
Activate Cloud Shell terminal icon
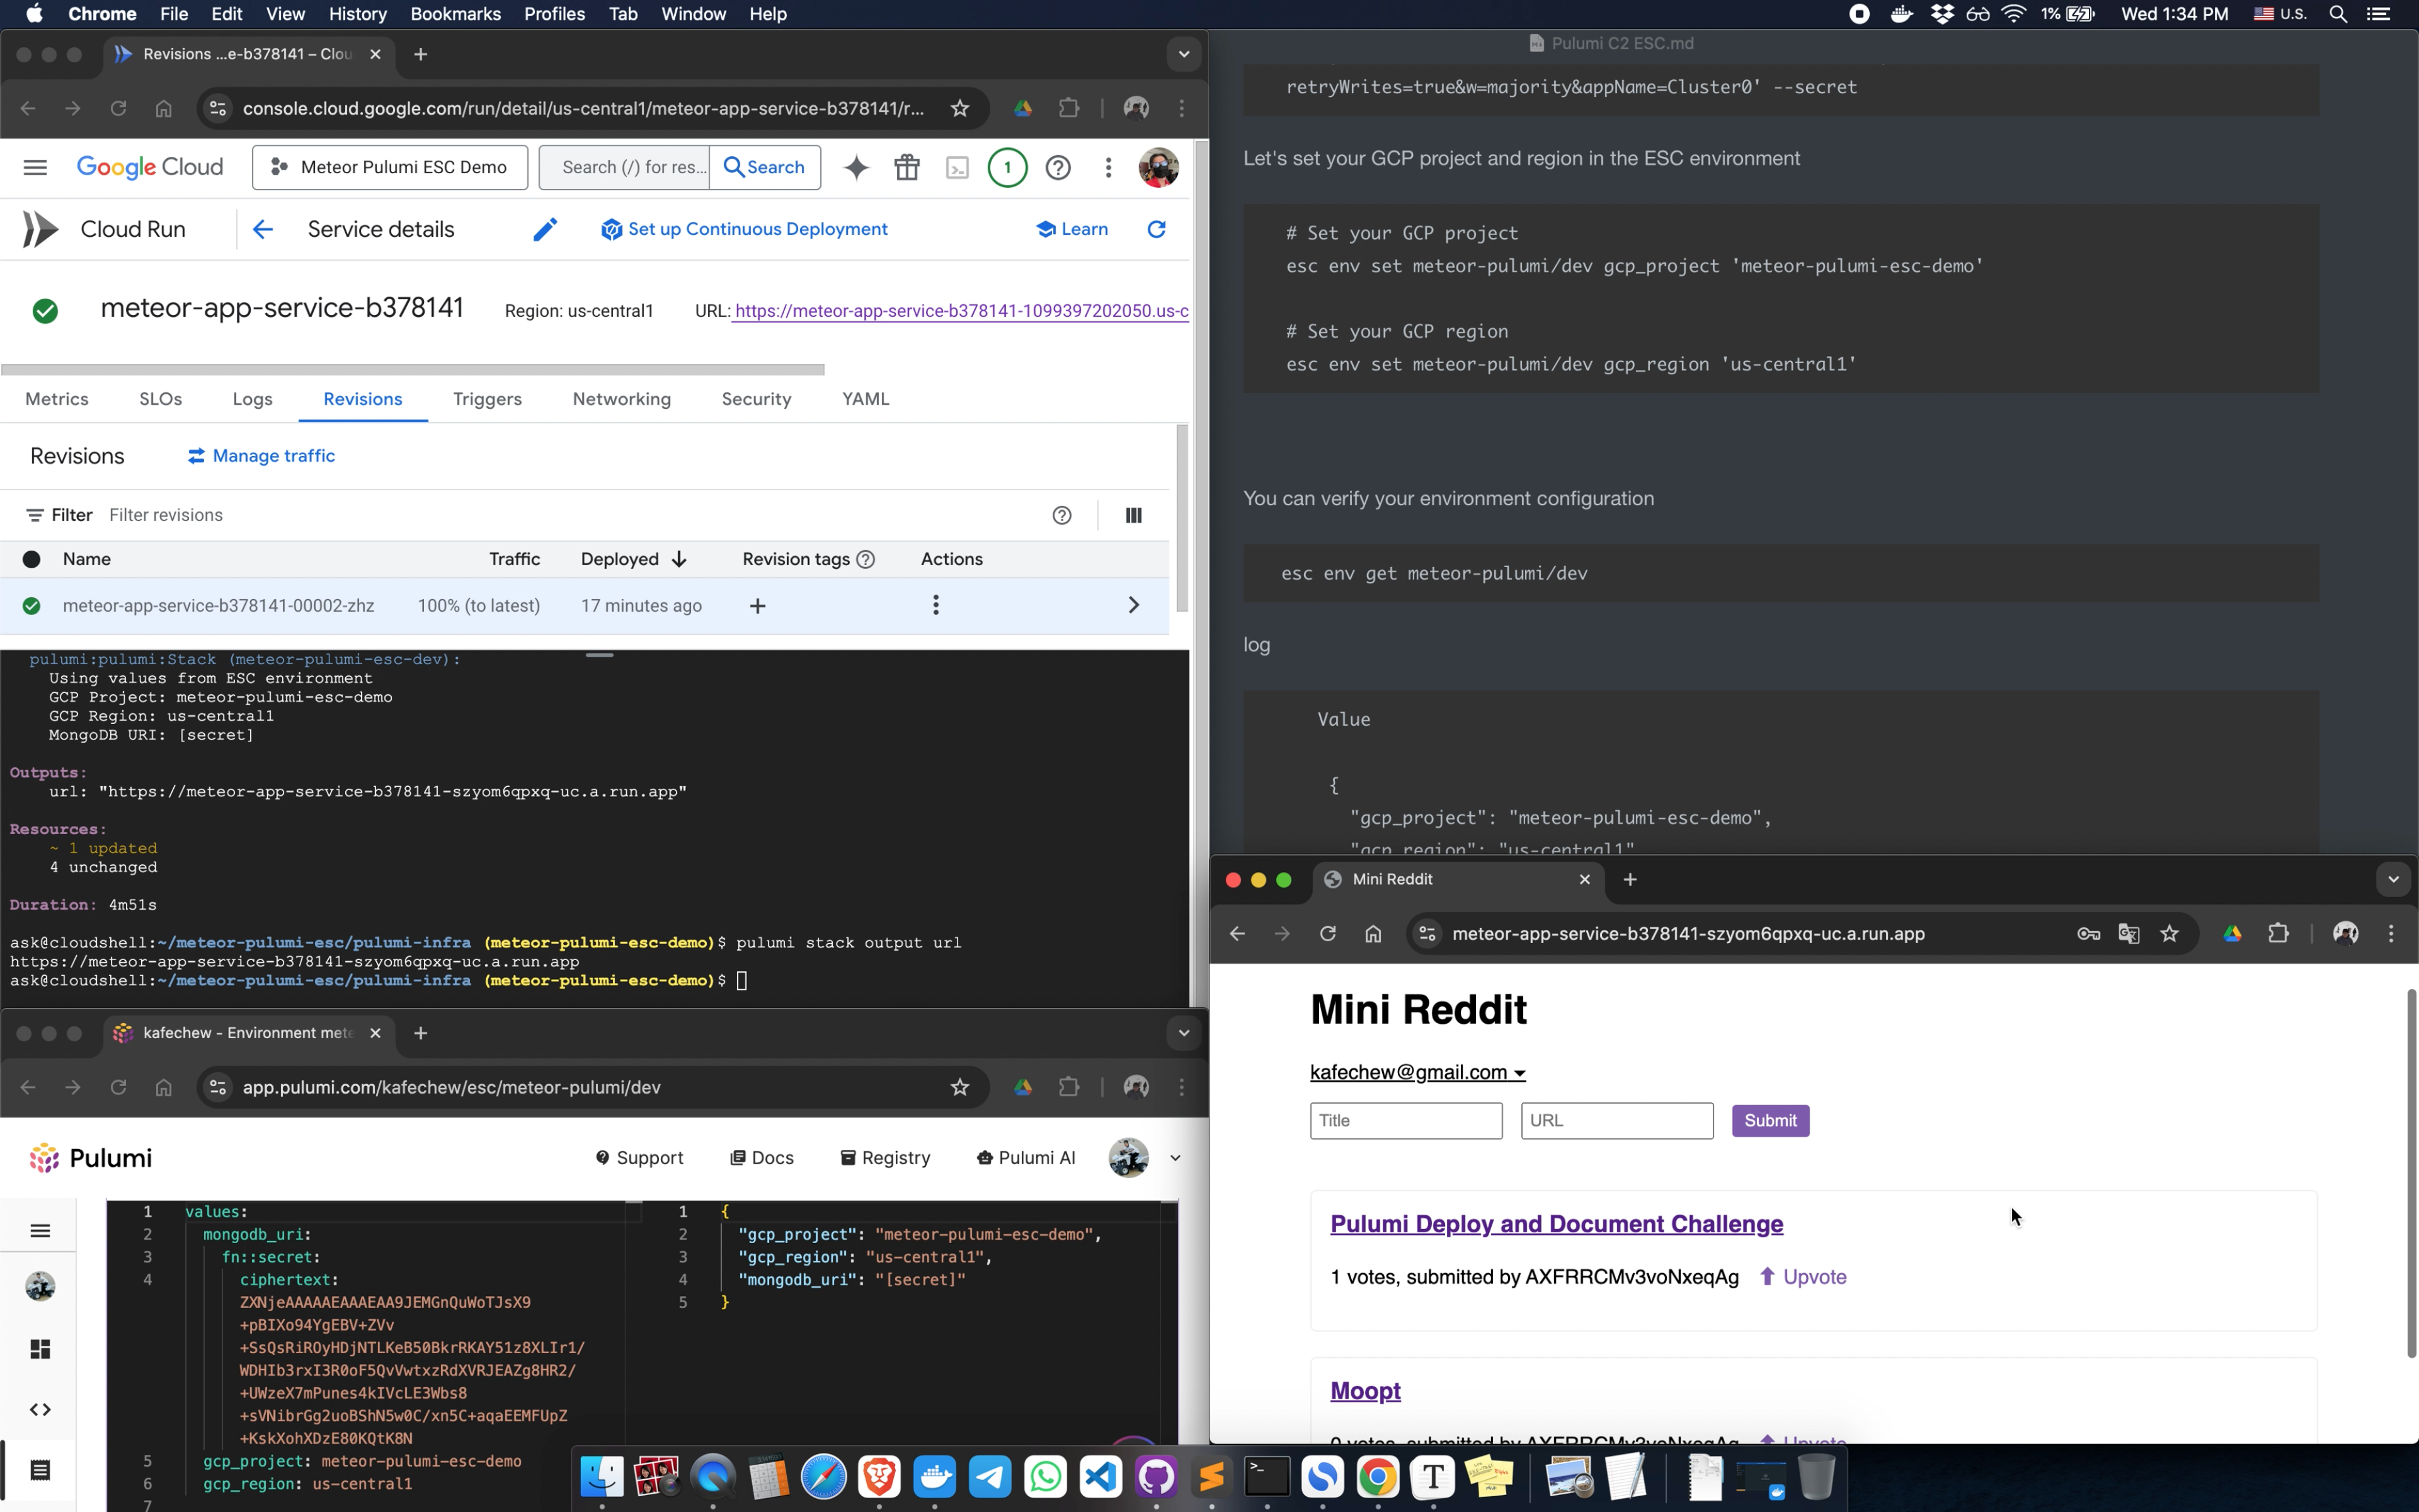click(957, 168)
